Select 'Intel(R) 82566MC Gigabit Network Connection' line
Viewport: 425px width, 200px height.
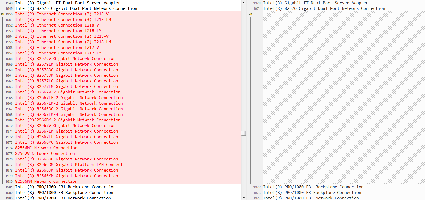pyautogui.click(x=66, y=142)
